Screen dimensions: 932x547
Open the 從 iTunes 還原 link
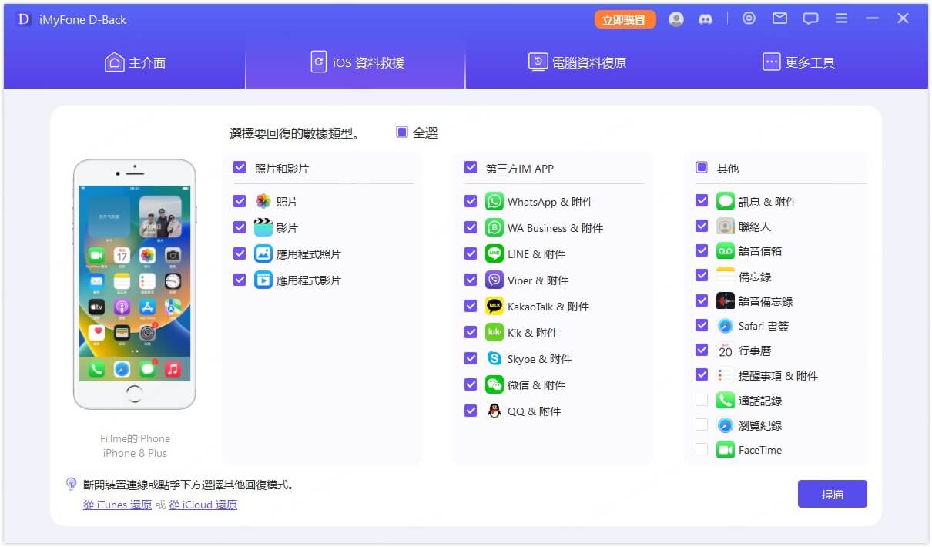click(x=116, y=505)
